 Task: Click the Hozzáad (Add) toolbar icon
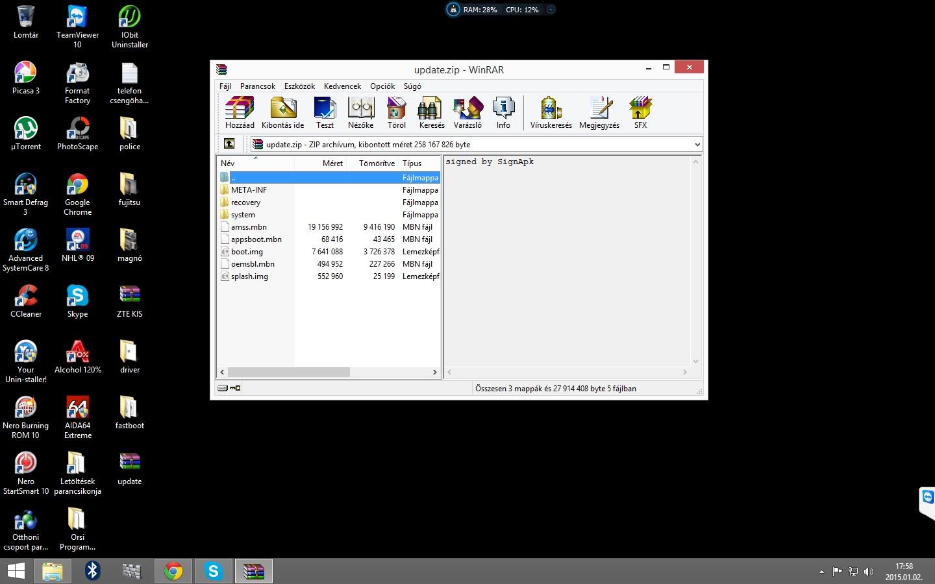pos(240,113)
